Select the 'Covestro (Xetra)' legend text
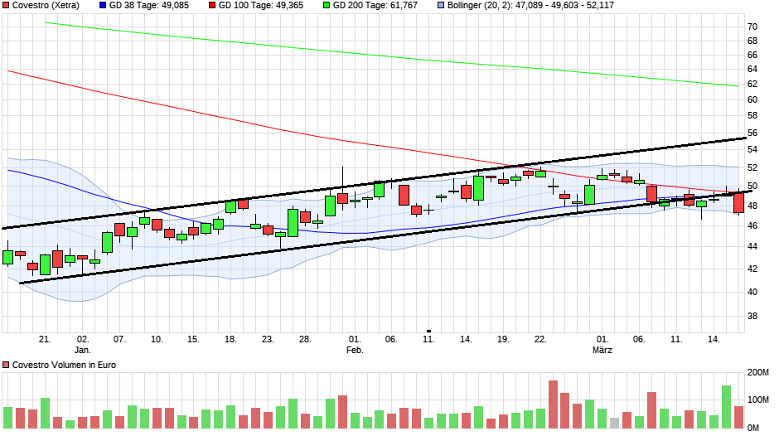The height and width of the screenshot is (436, 779). tap(46, 6)
